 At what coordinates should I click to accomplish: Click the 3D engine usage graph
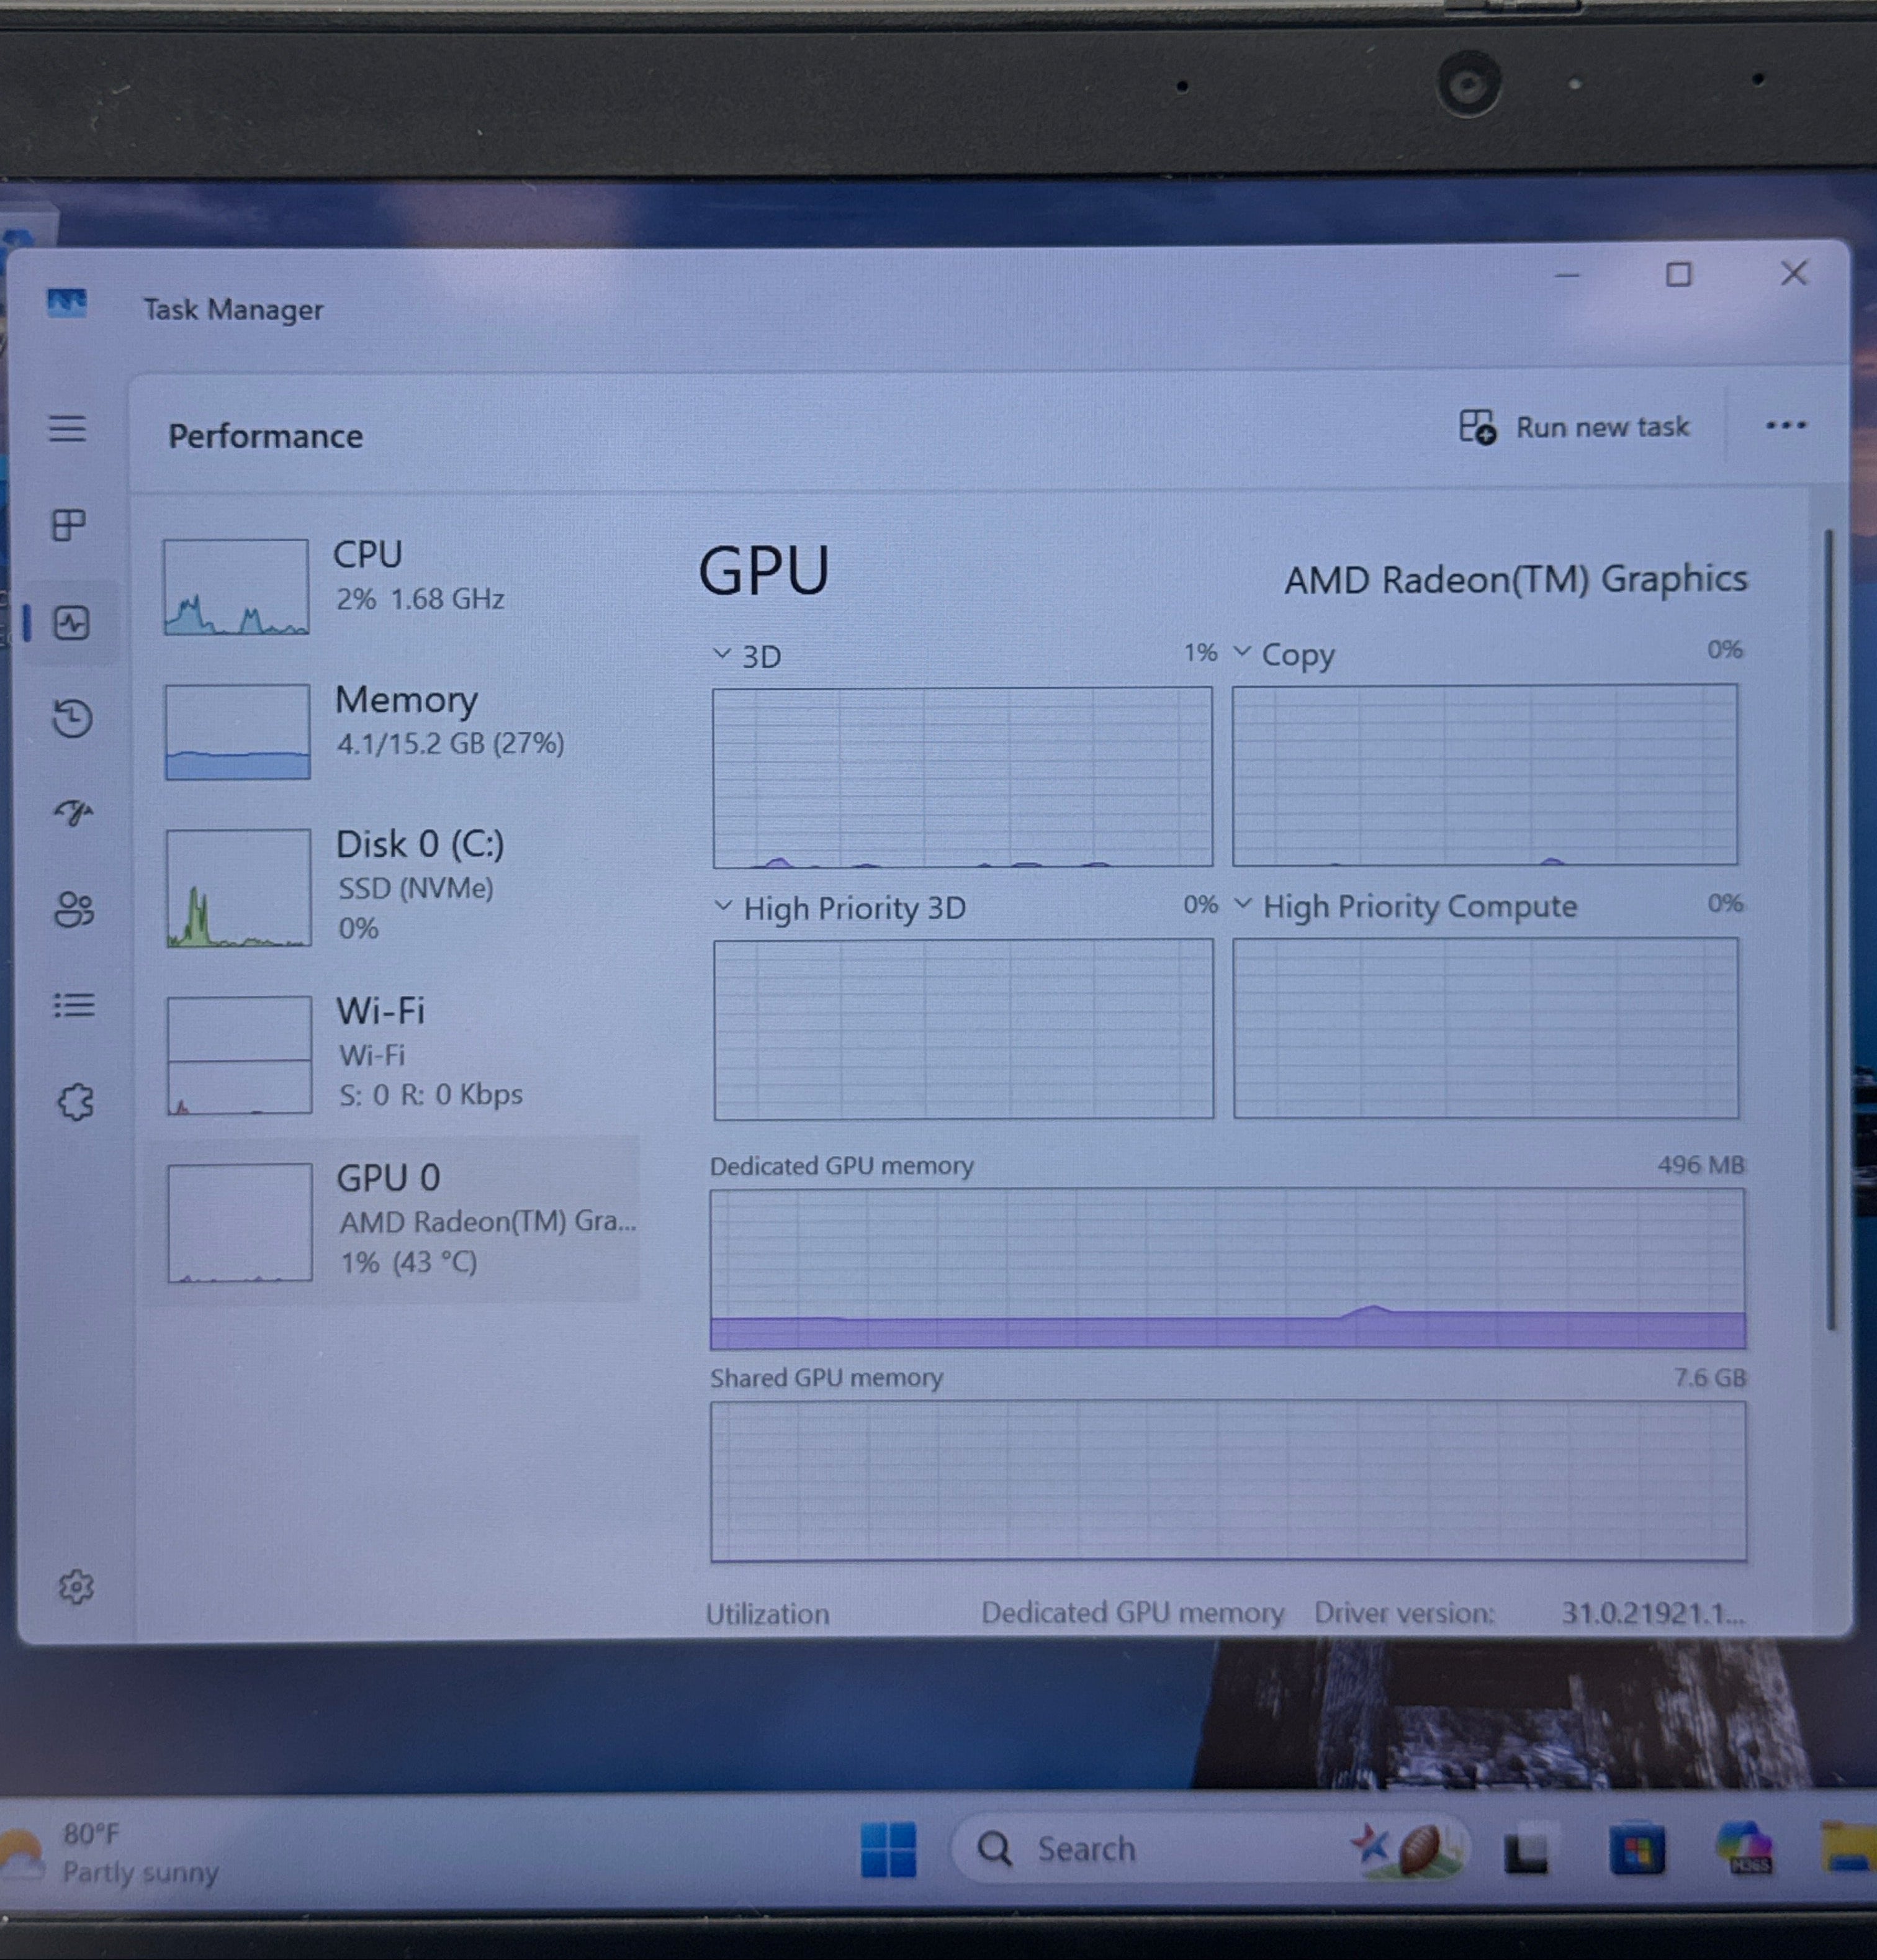[962, 776]
